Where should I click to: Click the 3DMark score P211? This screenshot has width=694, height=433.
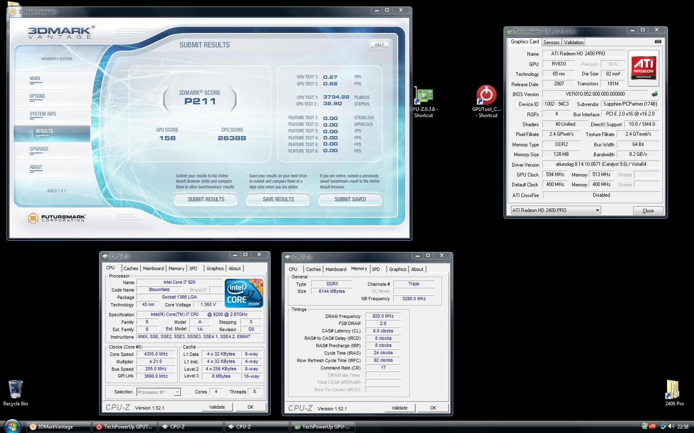click(200, 101)
